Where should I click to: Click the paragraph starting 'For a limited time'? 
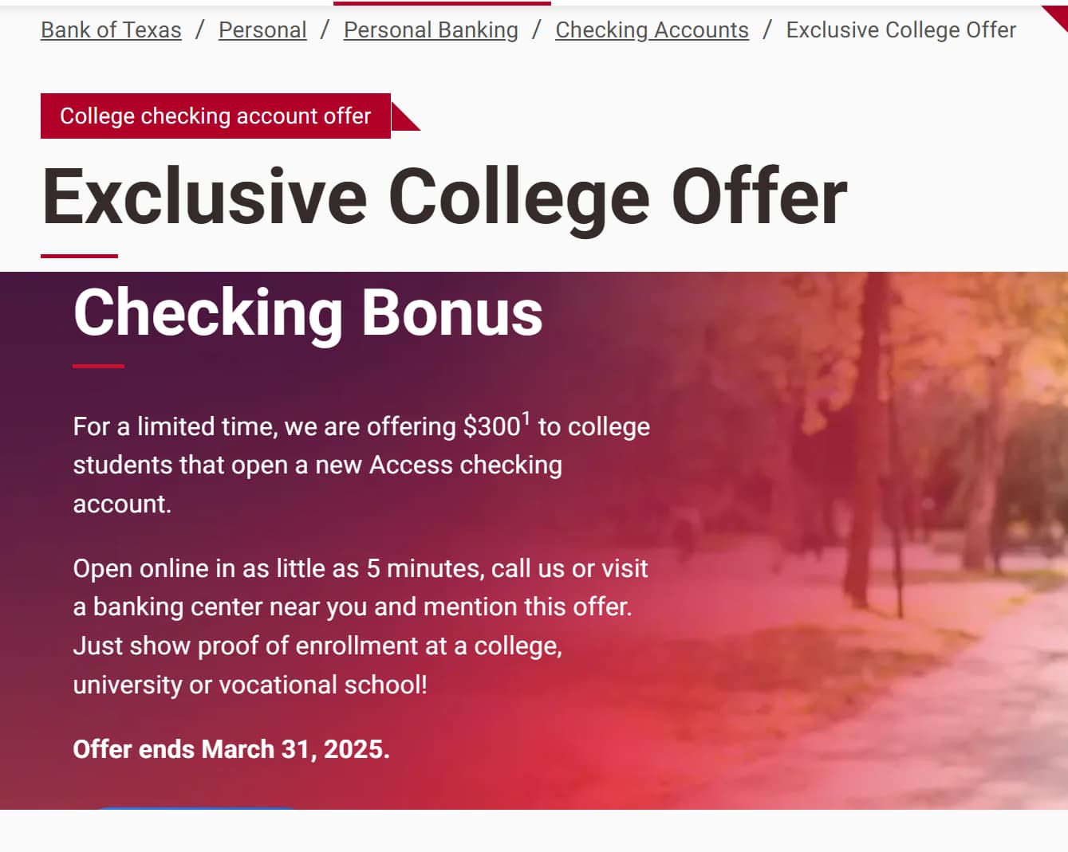361,465
